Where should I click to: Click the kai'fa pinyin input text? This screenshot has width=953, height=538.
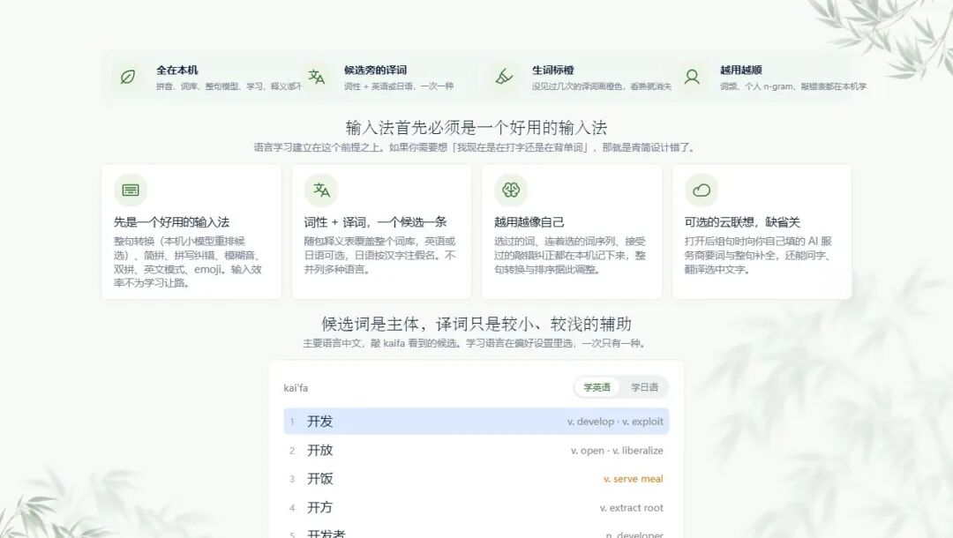point(296,388)
